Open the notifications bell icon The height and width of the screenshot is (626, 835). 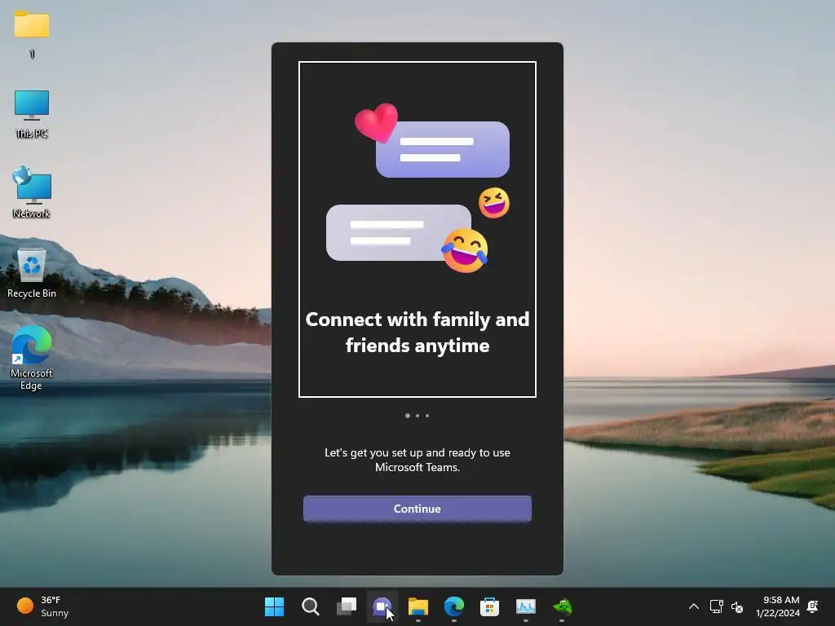[813, 606]
